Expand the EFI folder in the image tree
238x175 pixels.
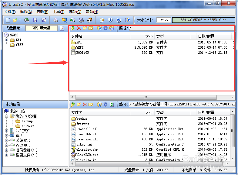(6, 40)
